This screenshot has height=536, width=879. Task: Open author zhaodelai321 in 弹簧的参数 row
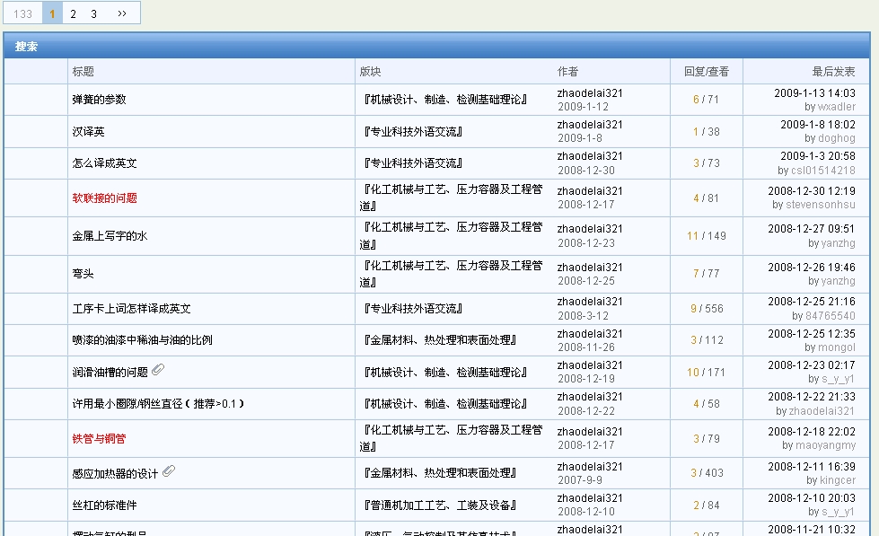(x=590, y=93)
